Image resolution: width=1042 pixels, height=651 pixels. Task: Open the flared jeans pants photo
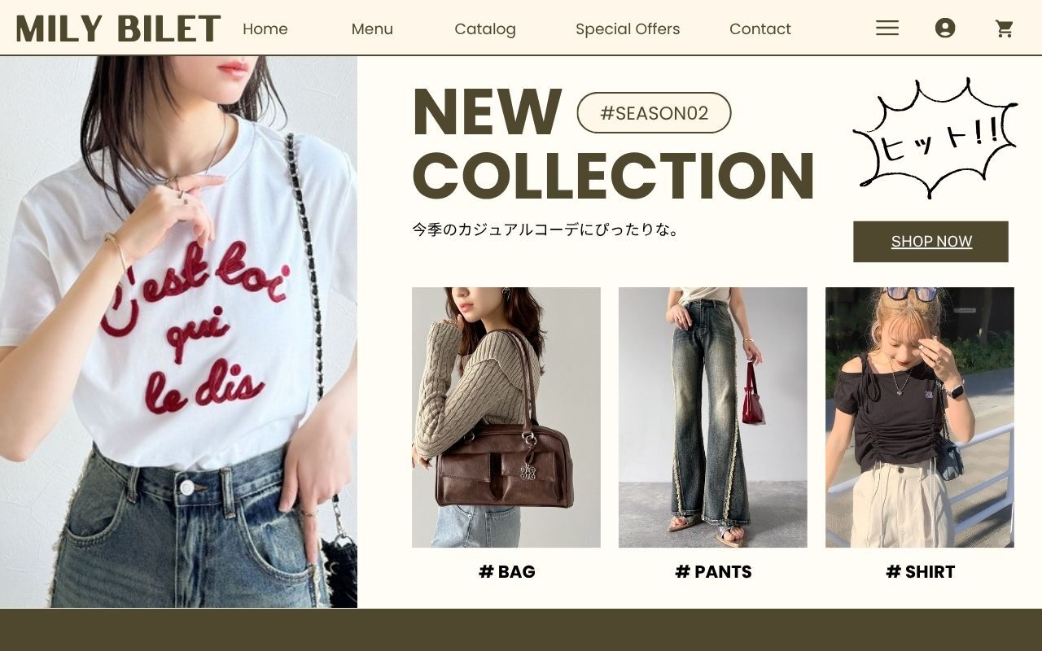click(x=713, y=417)
